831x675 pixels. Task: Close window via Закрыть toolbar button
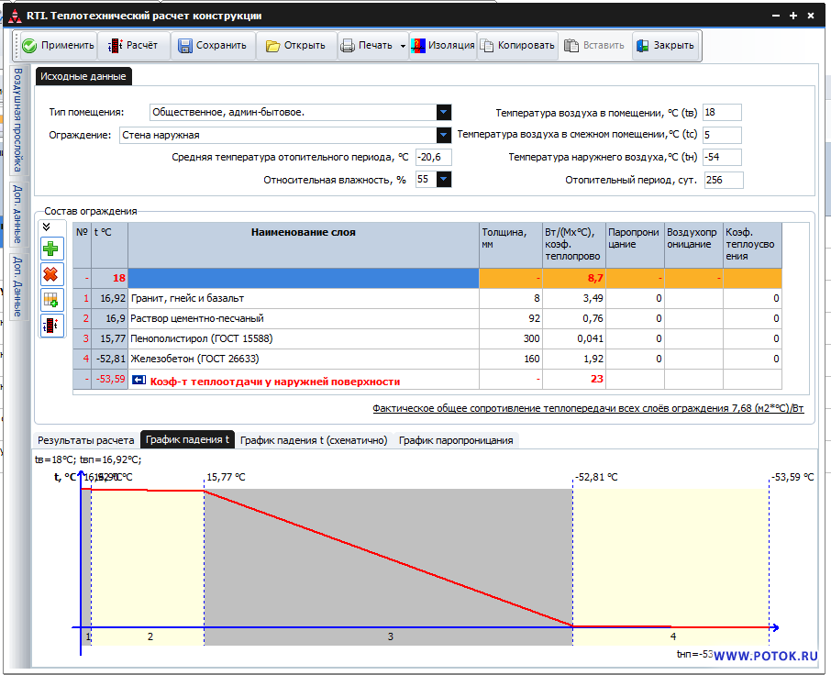pos(666,46)
